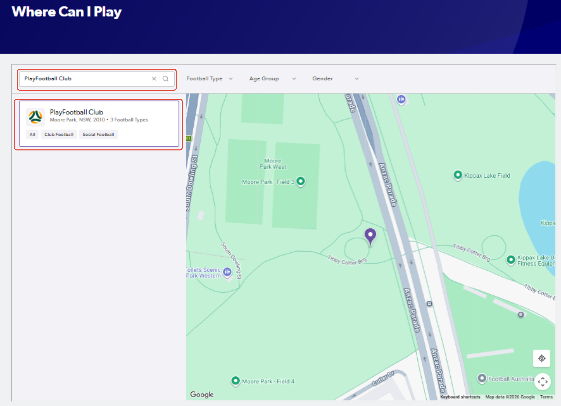This screenshot has width=561, height=406.
Task: Click the Football Australia map marker
Action: coord(482,378)
